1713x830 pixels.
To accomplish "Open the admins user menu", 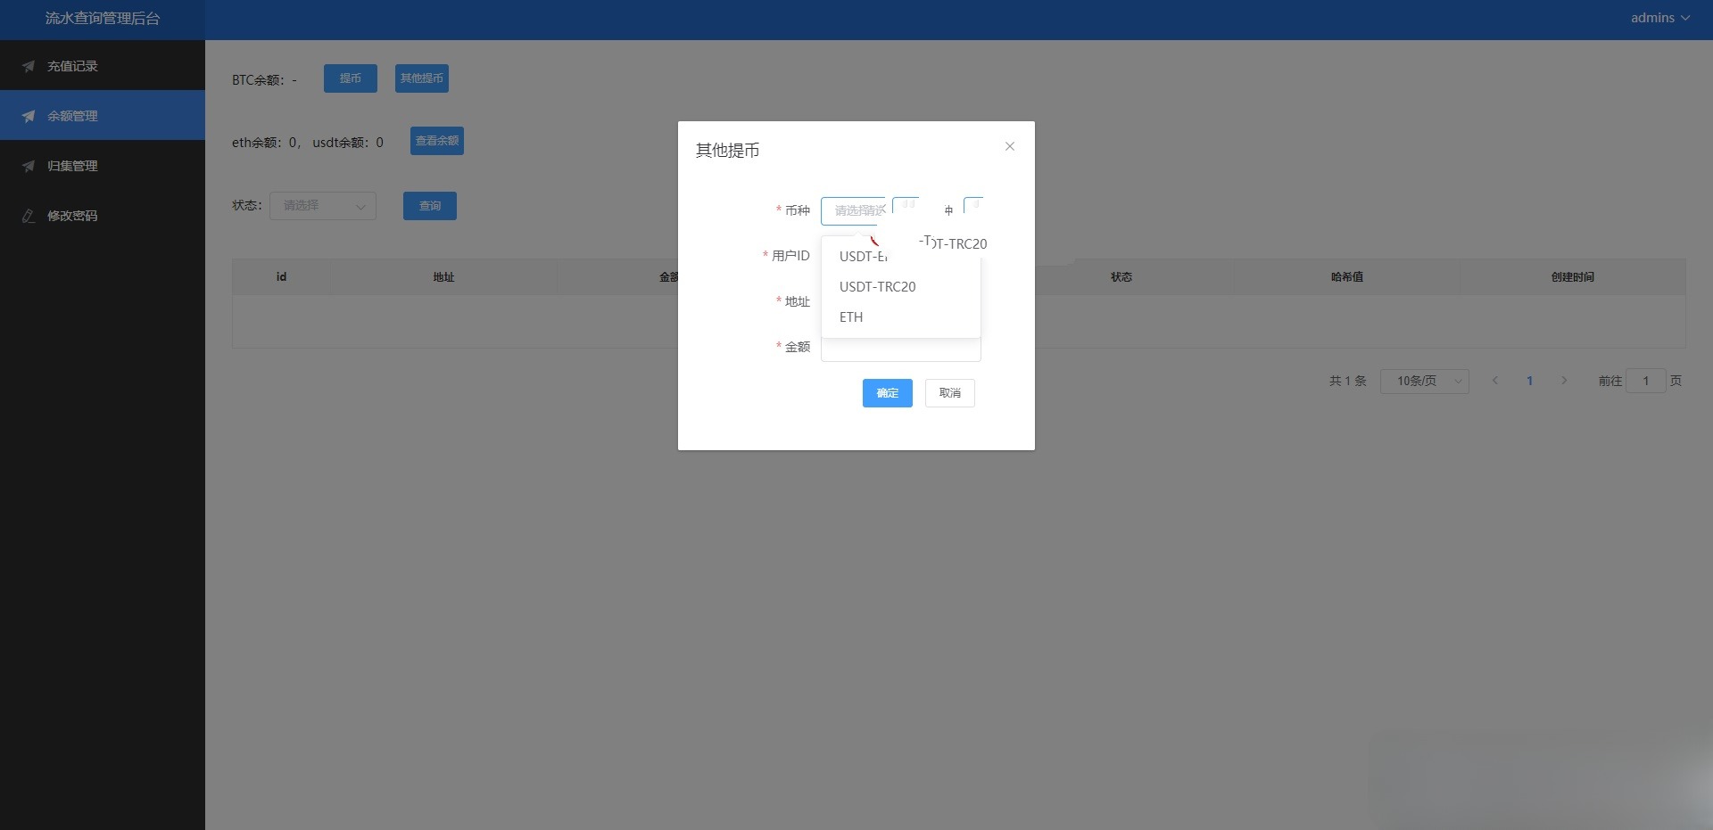I will tap(1659, 18).
